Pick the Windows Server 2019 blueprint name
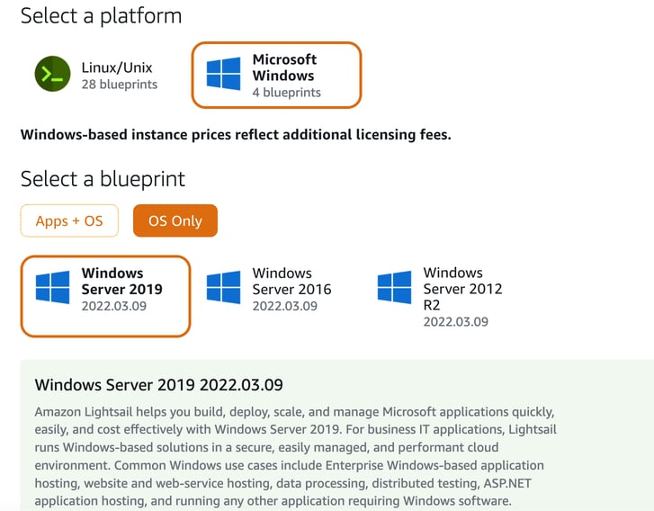The image size is (654, 511). click(x=121, y=281)
